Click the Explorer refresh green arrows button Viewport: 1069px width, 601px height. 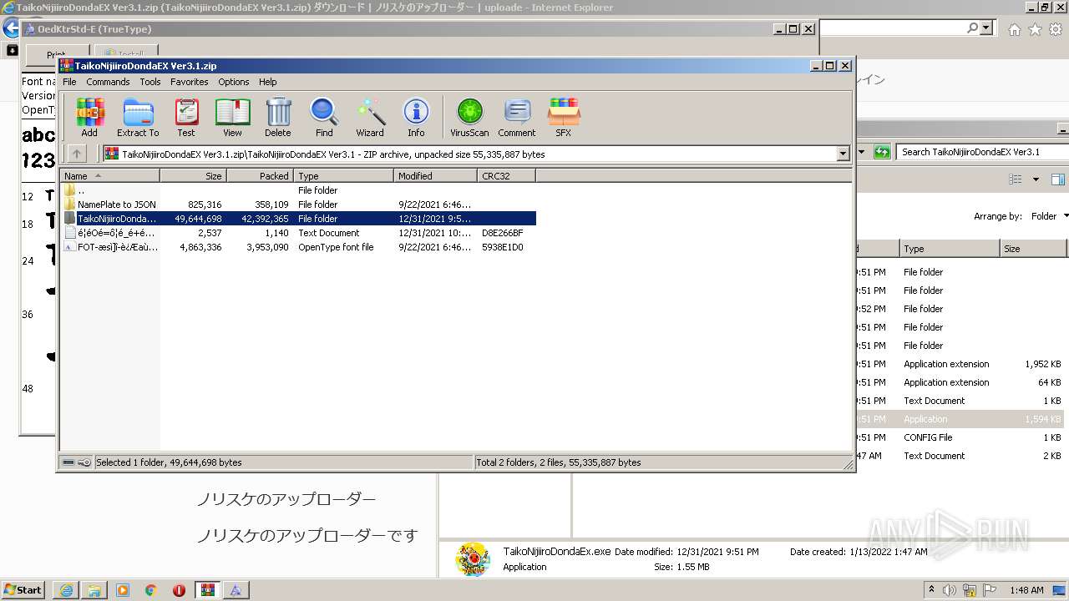tap(882, 152)
